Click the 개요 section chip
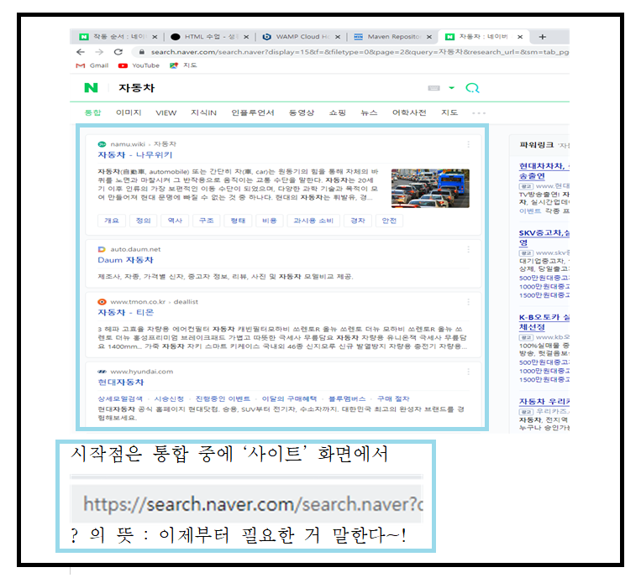This screenshot has height=583, width=641. tap(111, 221)
